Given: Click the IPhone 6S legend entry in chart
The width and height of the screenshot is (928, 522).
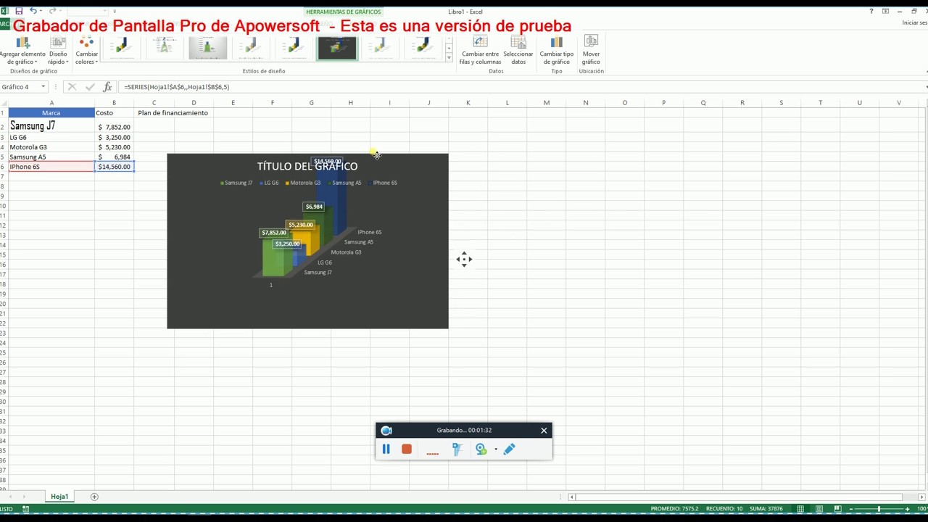Looking at the screenshot, I should point(383,183).
